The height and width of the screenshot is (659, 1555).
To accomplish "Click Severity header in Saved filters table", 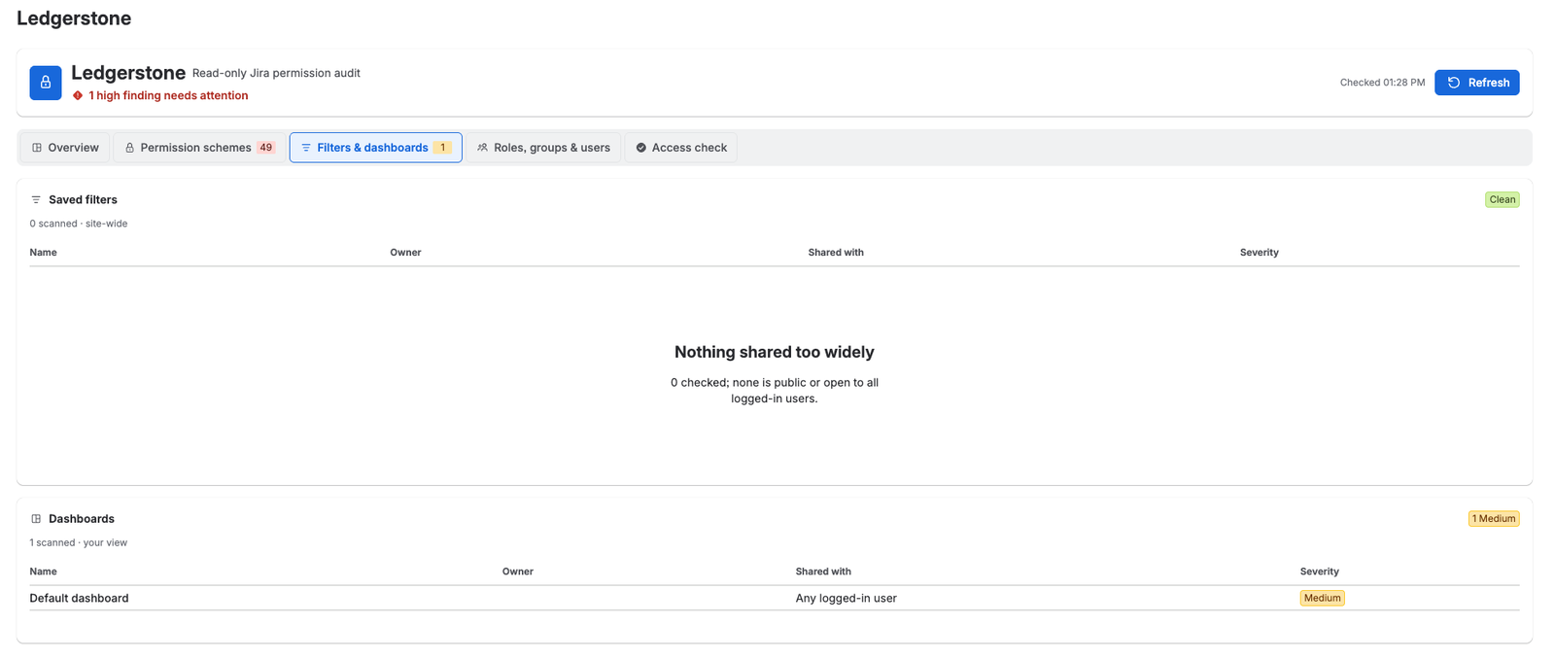I will [1259, 253].
